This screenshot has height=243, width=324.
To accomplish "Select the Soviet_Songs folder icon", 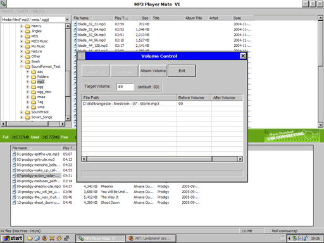I will pos(28,117).
